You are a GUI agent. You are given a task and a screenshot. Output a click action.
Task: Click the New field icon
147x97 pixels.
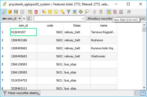tap(109, 12)
